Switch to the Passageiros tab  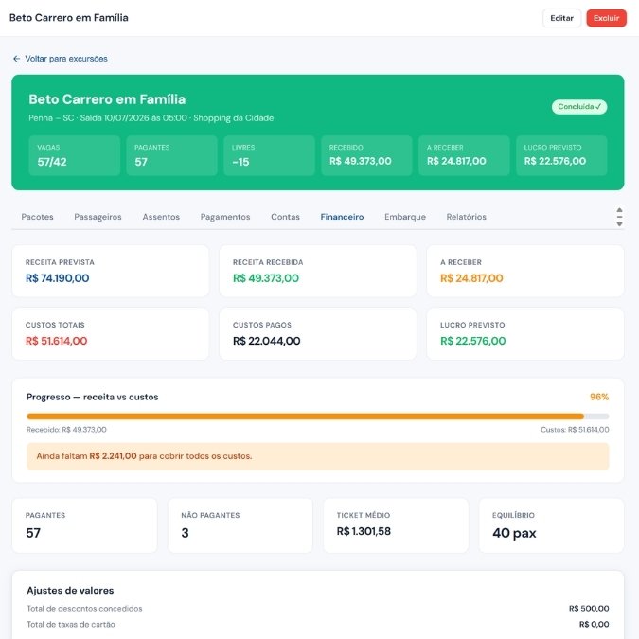98,217
